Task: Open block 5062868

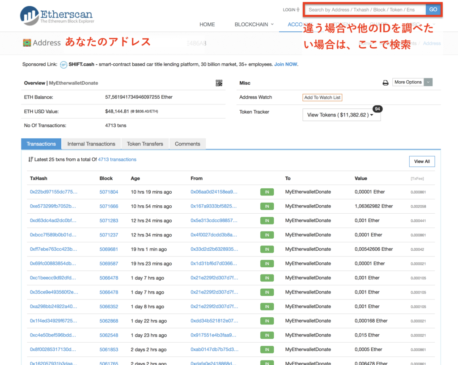Action: pyautogui.click(x=109, y=321)
